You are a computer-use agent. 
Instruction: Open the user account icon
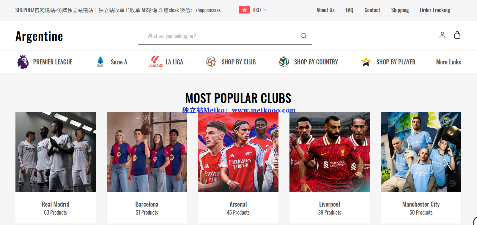coord(442,35)
